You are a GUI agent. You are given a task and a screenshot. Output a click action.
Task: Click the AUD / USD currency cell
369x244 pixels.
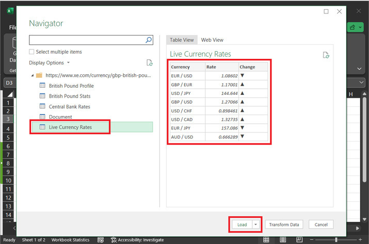coord(187,137)
